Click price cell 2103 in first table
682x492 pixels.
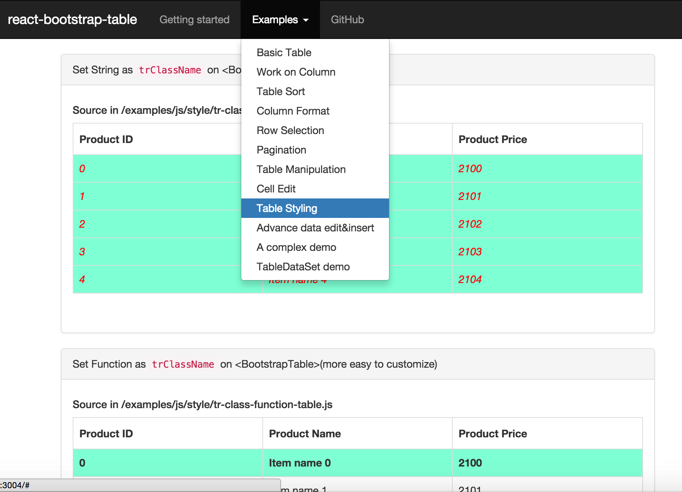pos(470,252)
